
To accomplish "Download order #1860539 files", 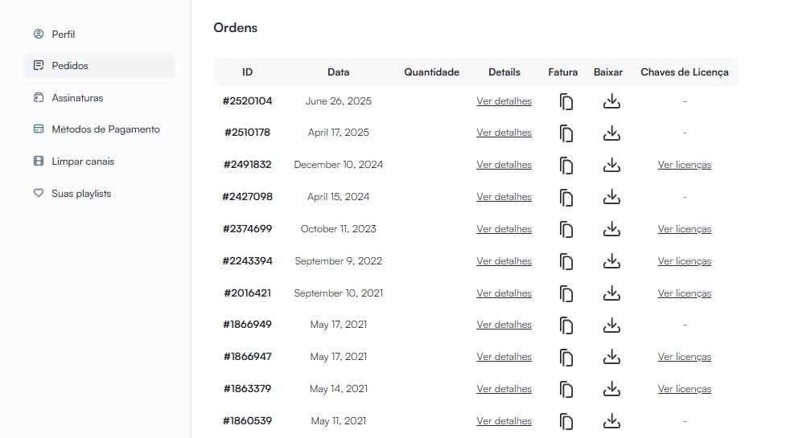I will click(611, 421).
